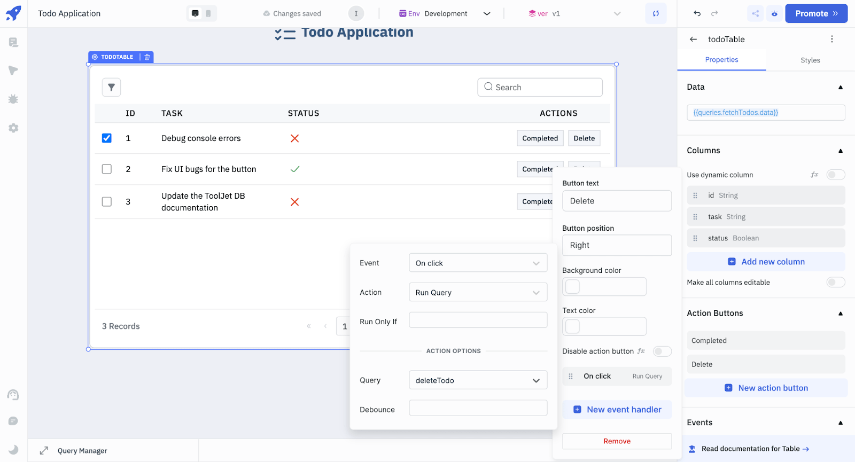Go back from todoTable panel

pos(693,39)
